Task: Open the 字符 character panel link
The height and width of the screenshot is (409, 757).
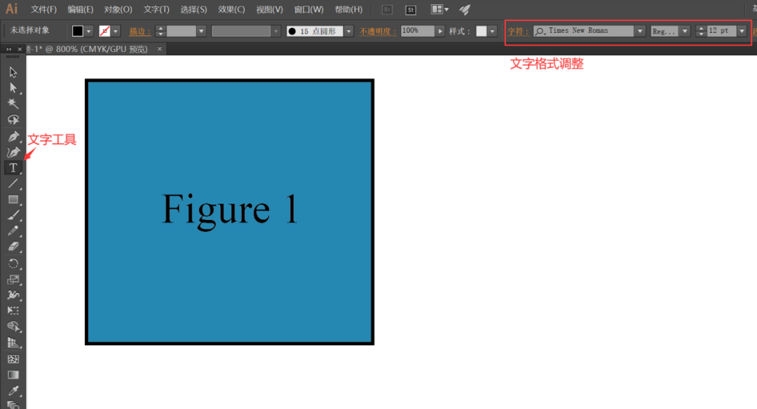Action: click(518, 32)
